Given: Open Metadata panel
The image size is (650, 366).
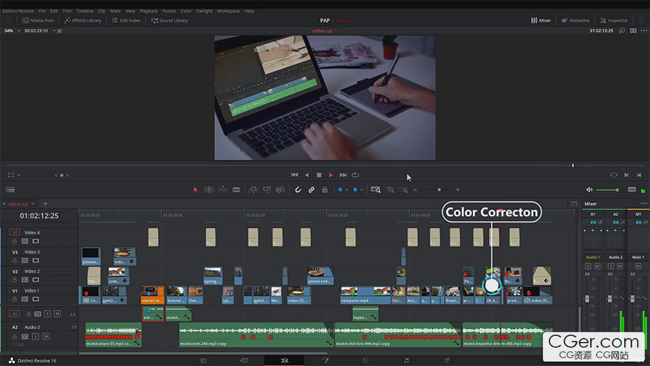Looking at the screenshot, I should point(575,21).
